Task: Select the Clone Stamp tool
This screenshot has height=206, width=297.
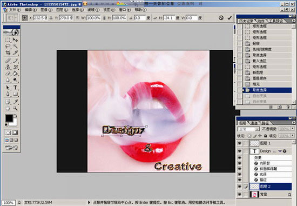Action: [x=8, y=67]
